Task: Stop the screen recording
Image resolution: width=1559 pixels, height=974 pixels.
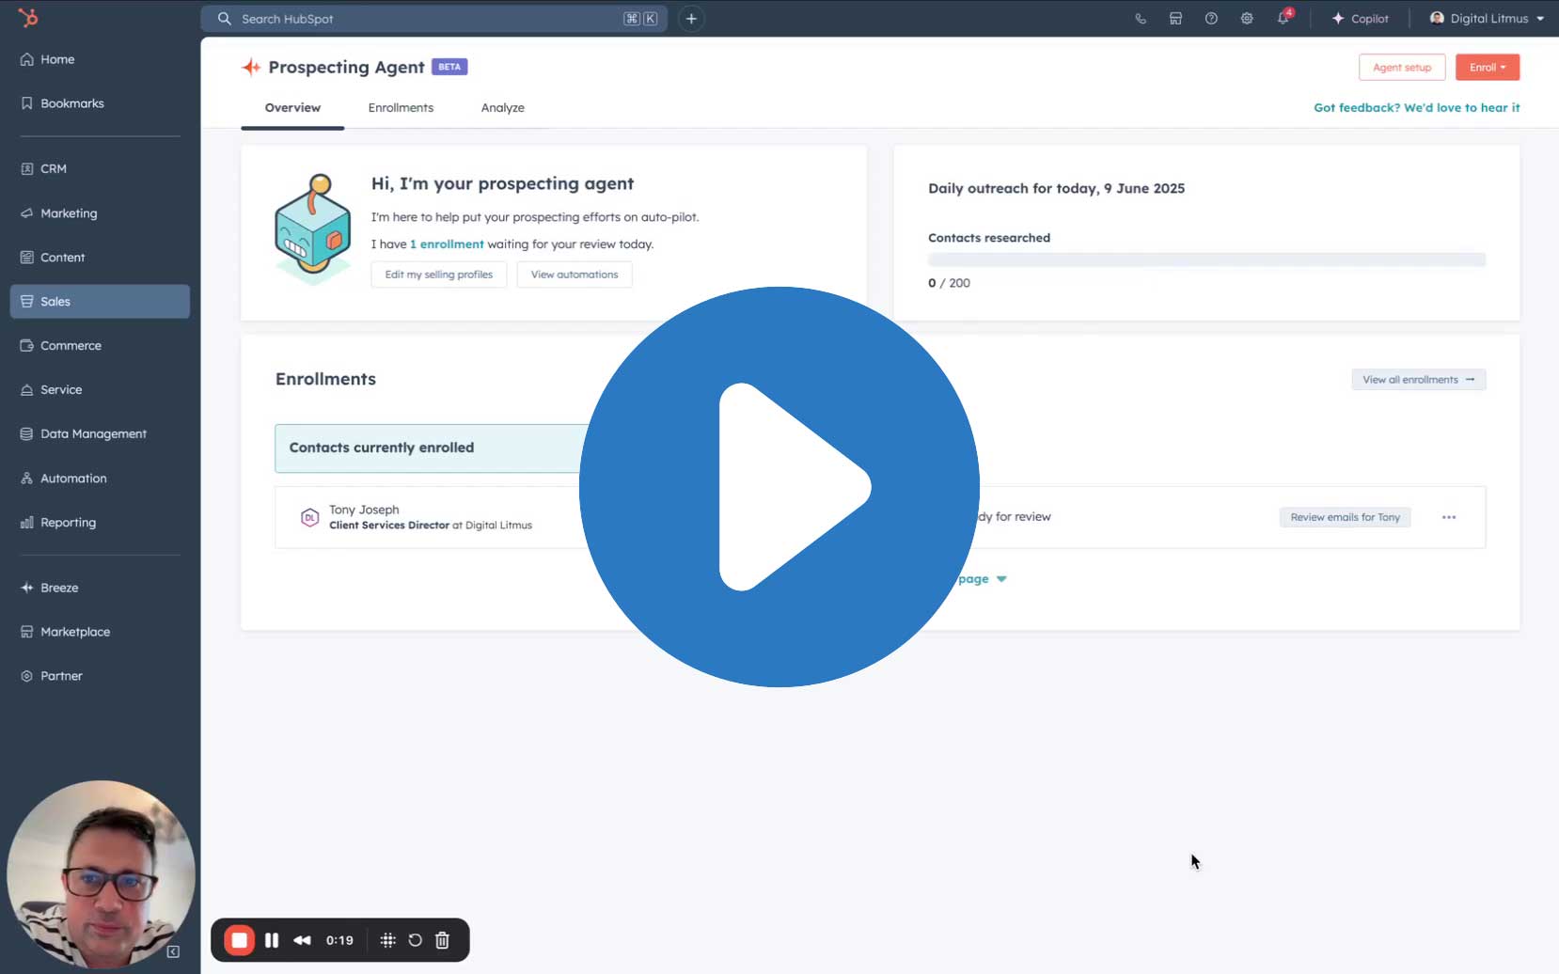Action: [240, 940]
